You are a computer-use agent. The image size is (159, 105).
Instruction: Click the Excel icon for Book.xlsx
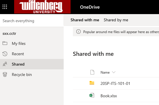pyautogui.click(x=92, y=95)
